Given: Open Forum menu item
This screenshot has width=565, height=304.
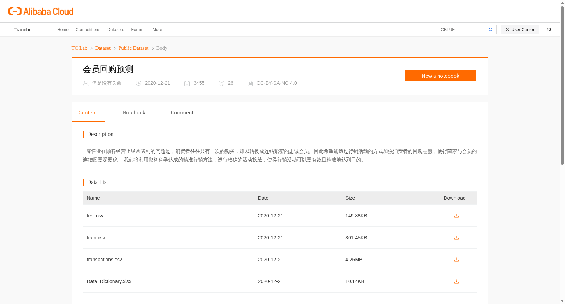Looking at the screenshot, I should [137, 30].
